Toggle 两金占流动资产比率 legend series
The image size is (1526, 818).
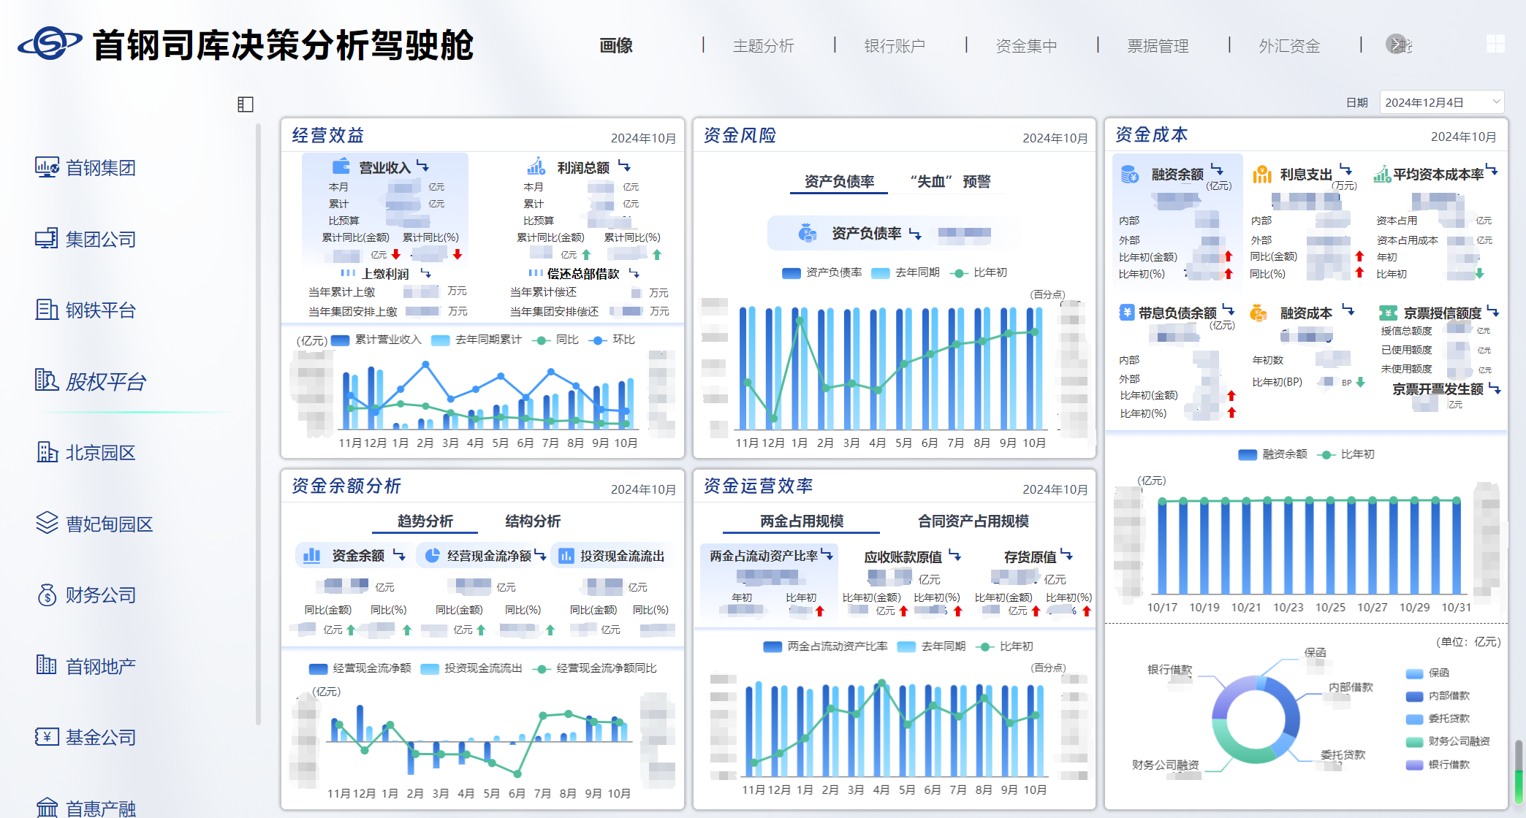coord(825,646)
